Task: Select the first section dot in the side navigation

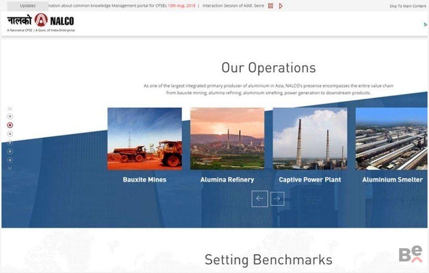Action: 10,116
